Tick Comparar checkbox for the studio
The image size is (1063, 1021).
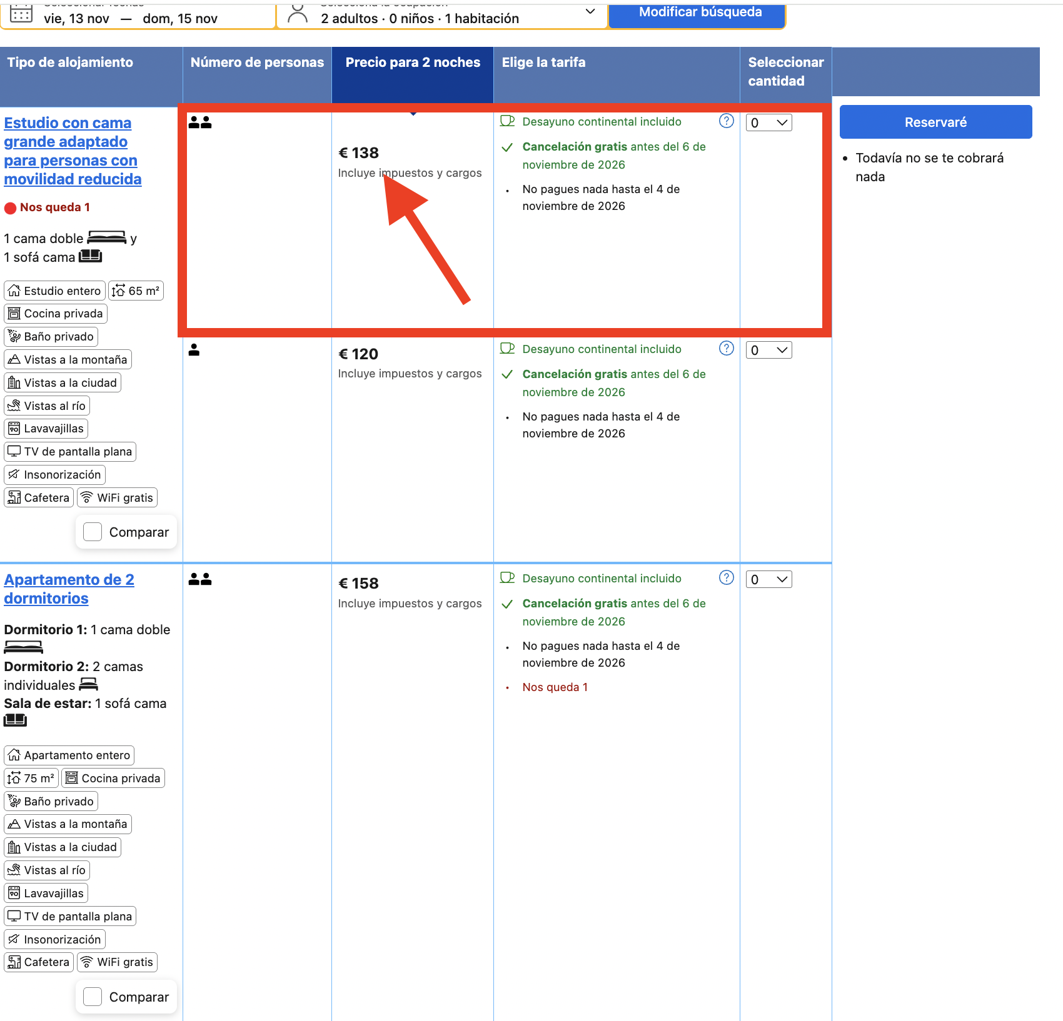[x=93, y=532]
